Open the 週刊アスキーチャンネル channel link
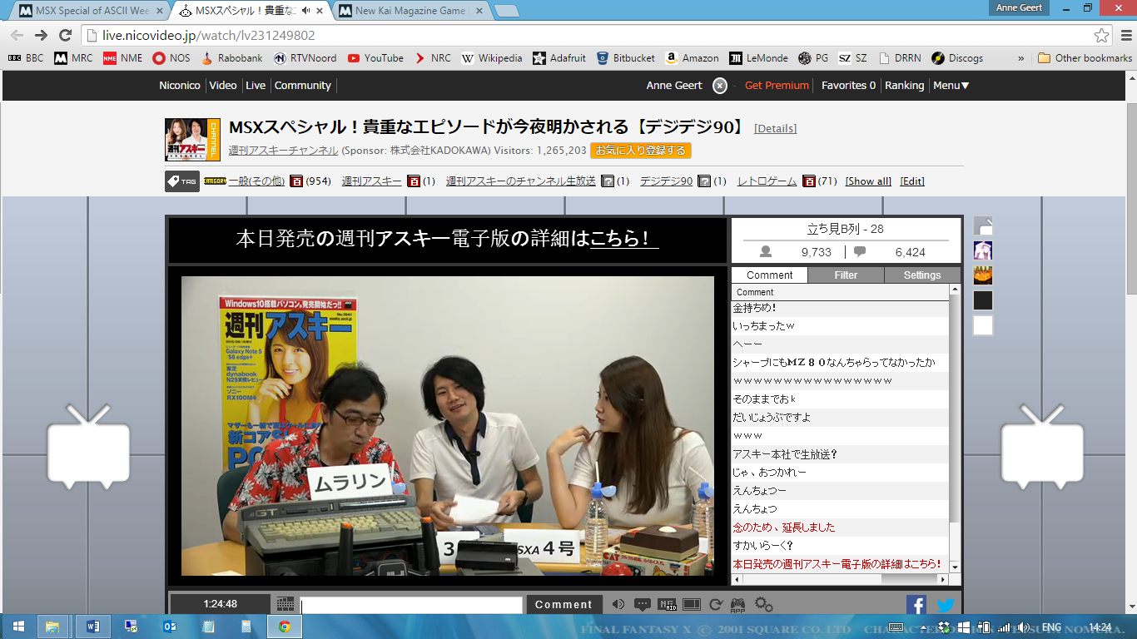This screenshot has height=639, width=1137. point(283,151)
